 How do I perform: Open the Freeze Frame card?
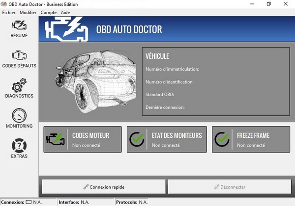point(251,139)
